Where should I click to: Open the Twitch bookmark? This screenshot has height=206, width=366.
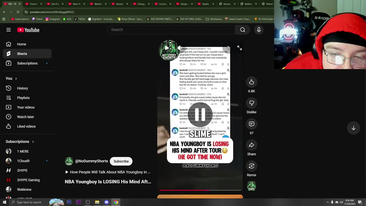[x=37, y=19]
